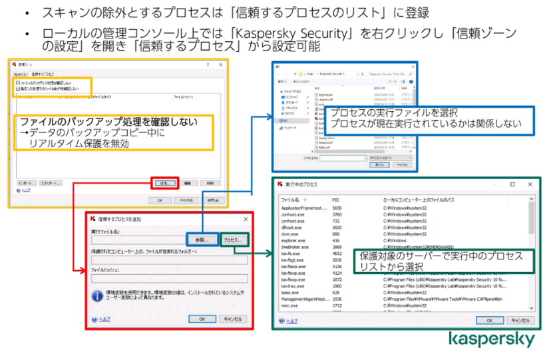The image size is (551, 358).
Task: Click the preview pane icon in file dialog
Action: coord(403,81)
